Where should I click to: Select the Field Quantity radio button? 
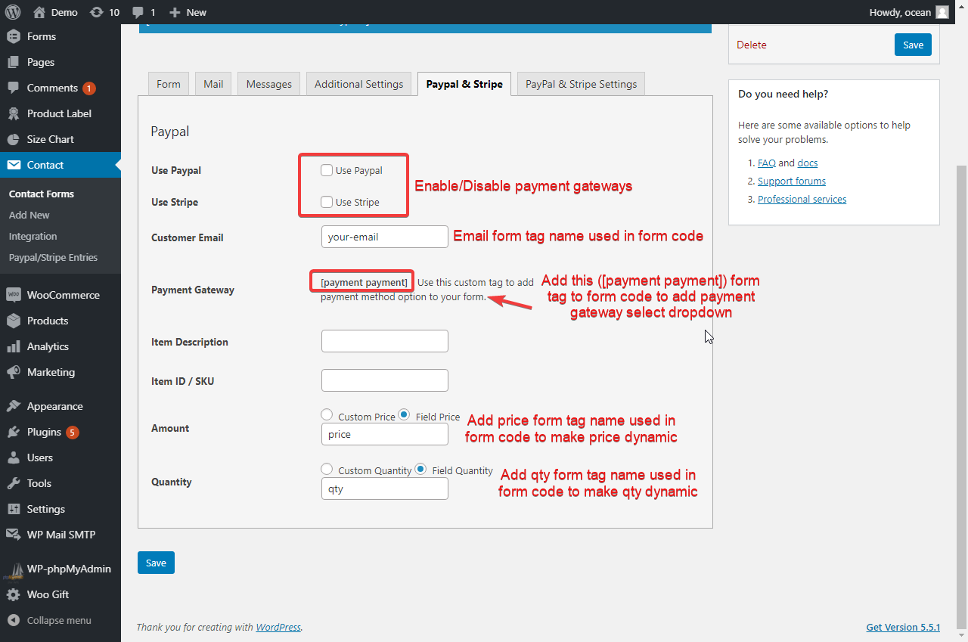tap(421, 469)
